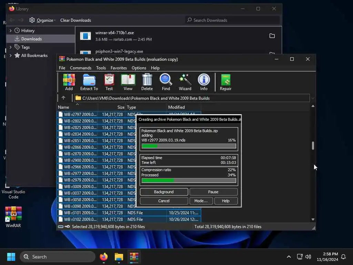Open the Help menu

point(155,68)
